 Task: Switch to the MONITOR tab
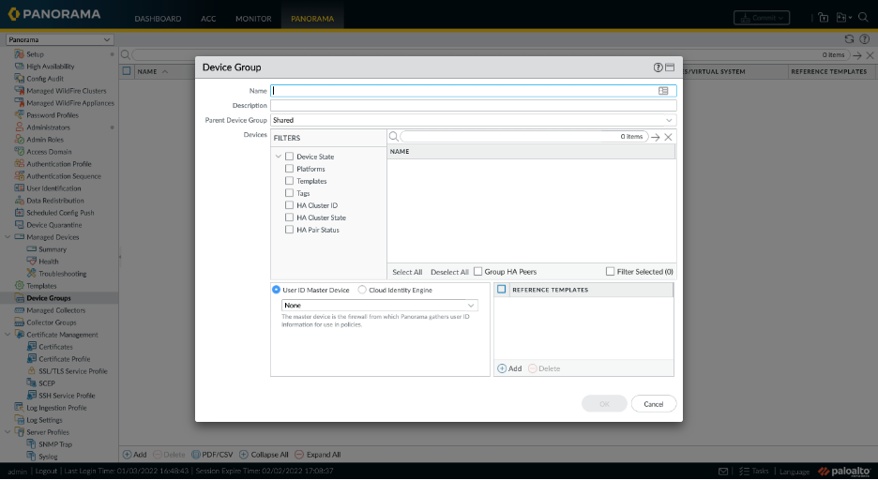253,19
